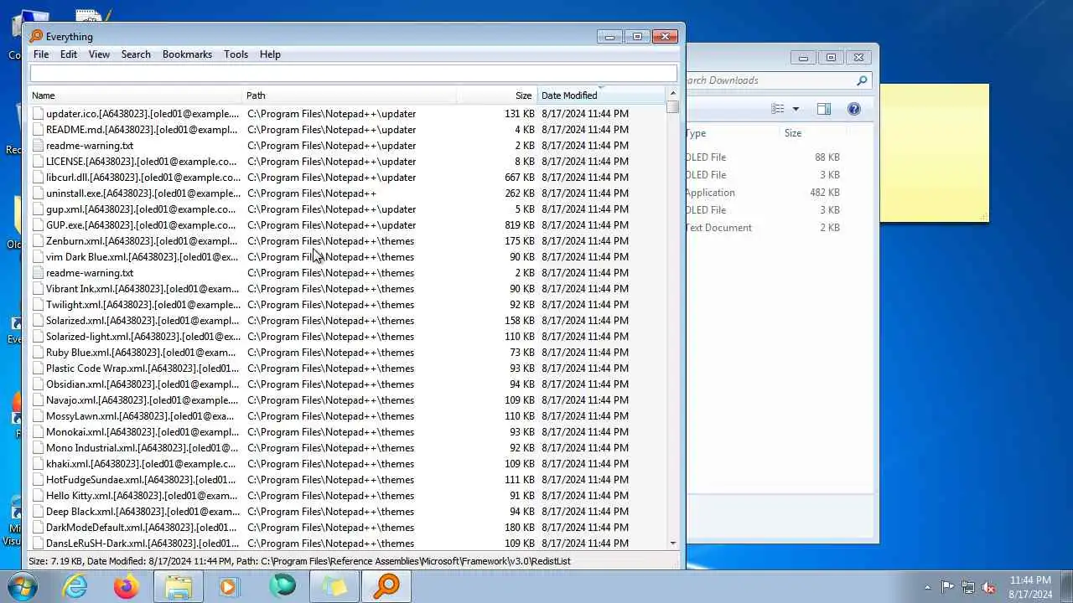This screenshot has height=603, width=1073.
Task: Click the scroll up arrow in results list
Action: click(x=672, y=94)
